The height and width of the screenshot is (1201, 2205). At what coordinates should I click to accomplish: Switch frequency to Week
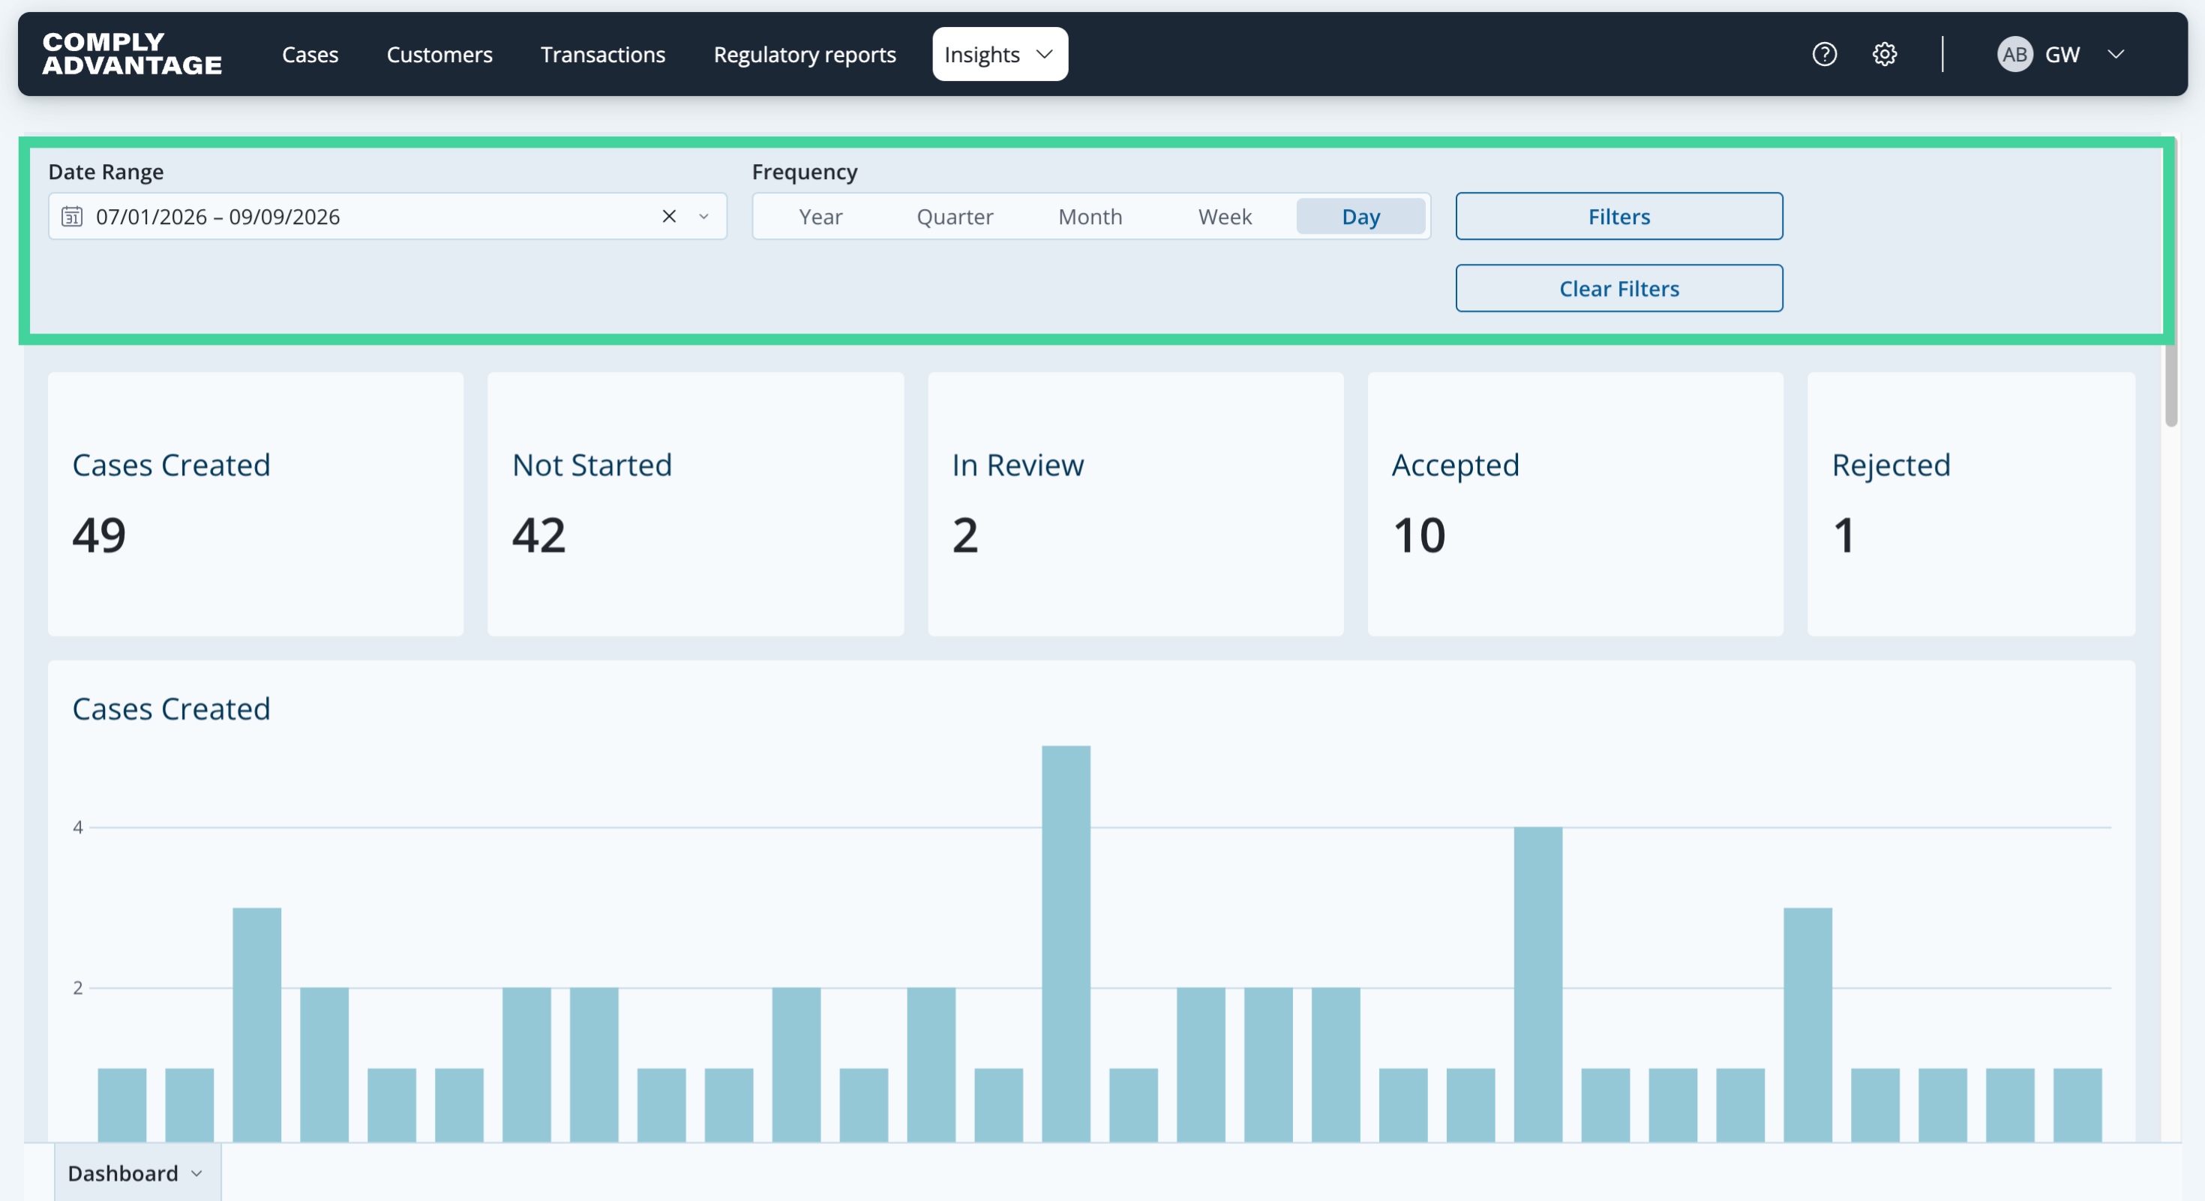[x=1225, y=217]
